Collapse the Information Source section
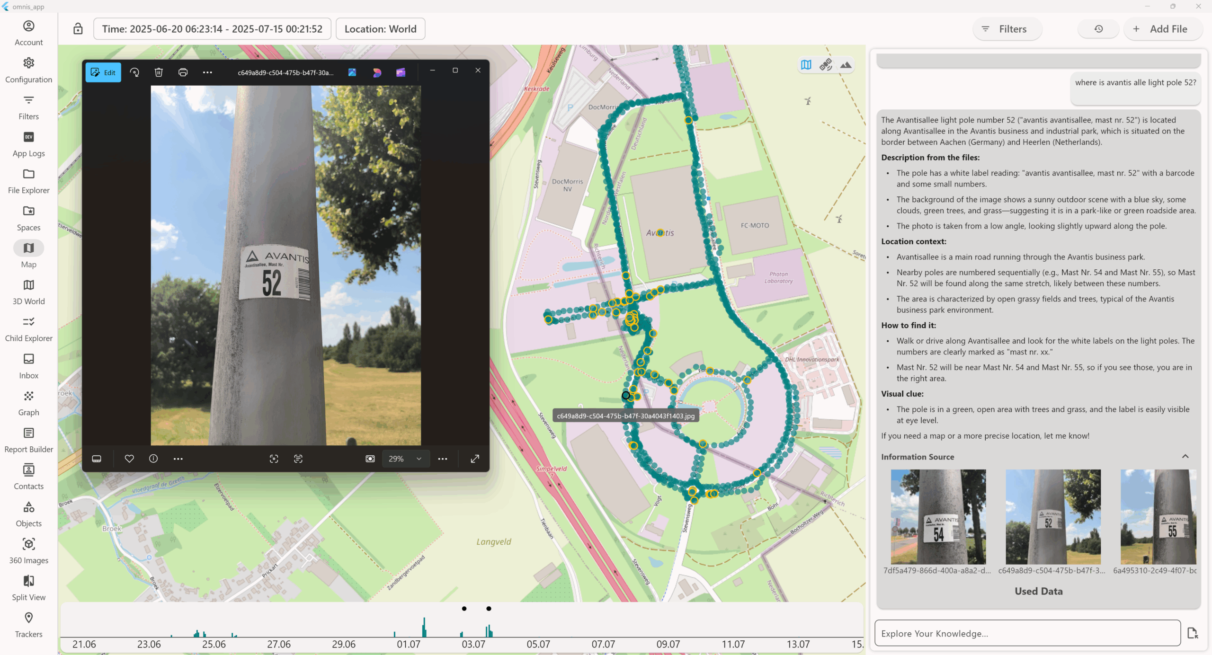This screenshot has height=655, width=1212. click(x=1185, y=456)
